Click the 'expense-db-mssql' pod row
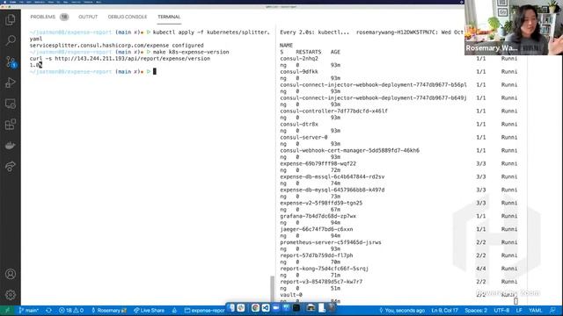This screenshot has height=316, width=563. [x=333, y=176]
